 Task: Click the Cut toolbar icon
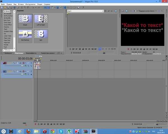[x=22, y=8]
